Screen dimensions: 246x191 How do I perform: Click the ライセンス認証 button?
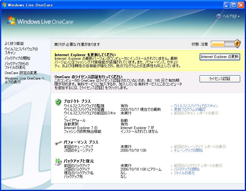pyautogui.click(x=220, y=79)
